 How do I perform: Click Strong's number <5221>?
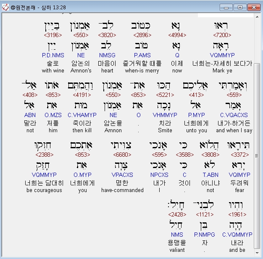point(165,95)
